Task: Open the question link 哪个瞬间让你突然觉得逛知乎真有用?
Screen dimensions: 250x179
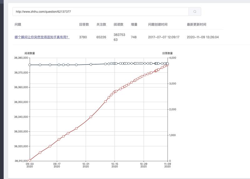Action: tap(42, 37)
